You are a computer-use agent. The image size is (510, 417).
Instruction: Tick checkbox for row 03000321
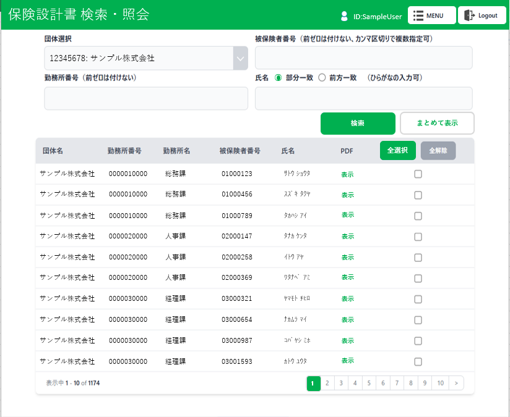[x=418, y=299]
